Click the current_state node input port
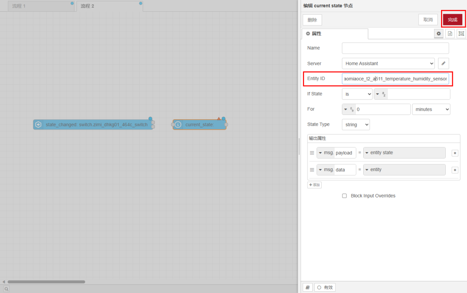The width and height of the screenshot is (467, 293). [173, 124]
